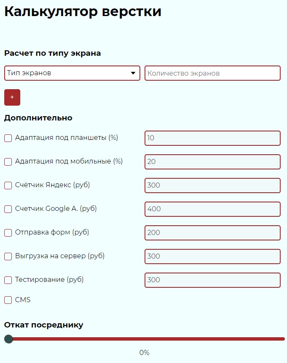Toggle Счётчик Яндекс checkbox

(x=8, y=185)
